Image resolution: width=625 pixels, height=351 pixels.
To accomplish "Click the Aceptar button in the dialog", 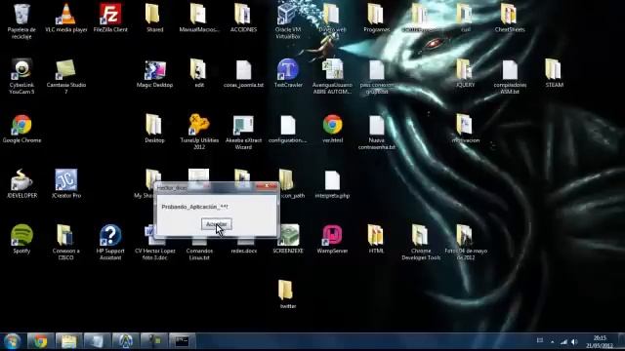I will pyautogui.click(x=217, y=224).
